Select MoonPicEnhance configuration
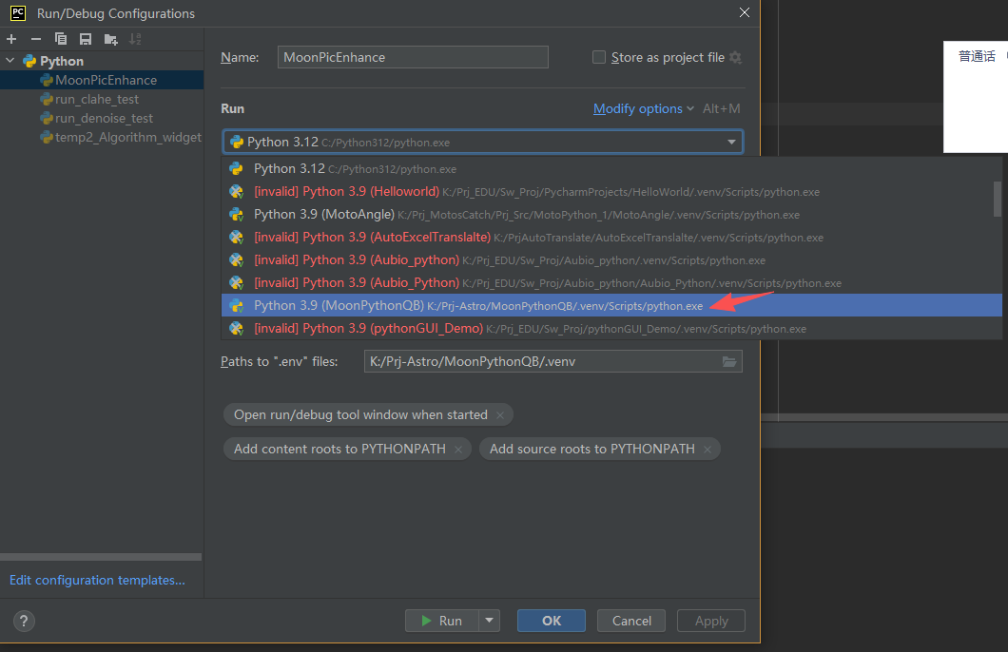This screenshot has height=652, width=1008. coord(102,80)
